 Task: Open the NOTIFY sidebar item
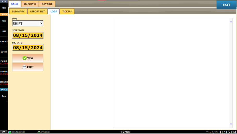click(4, 52)
